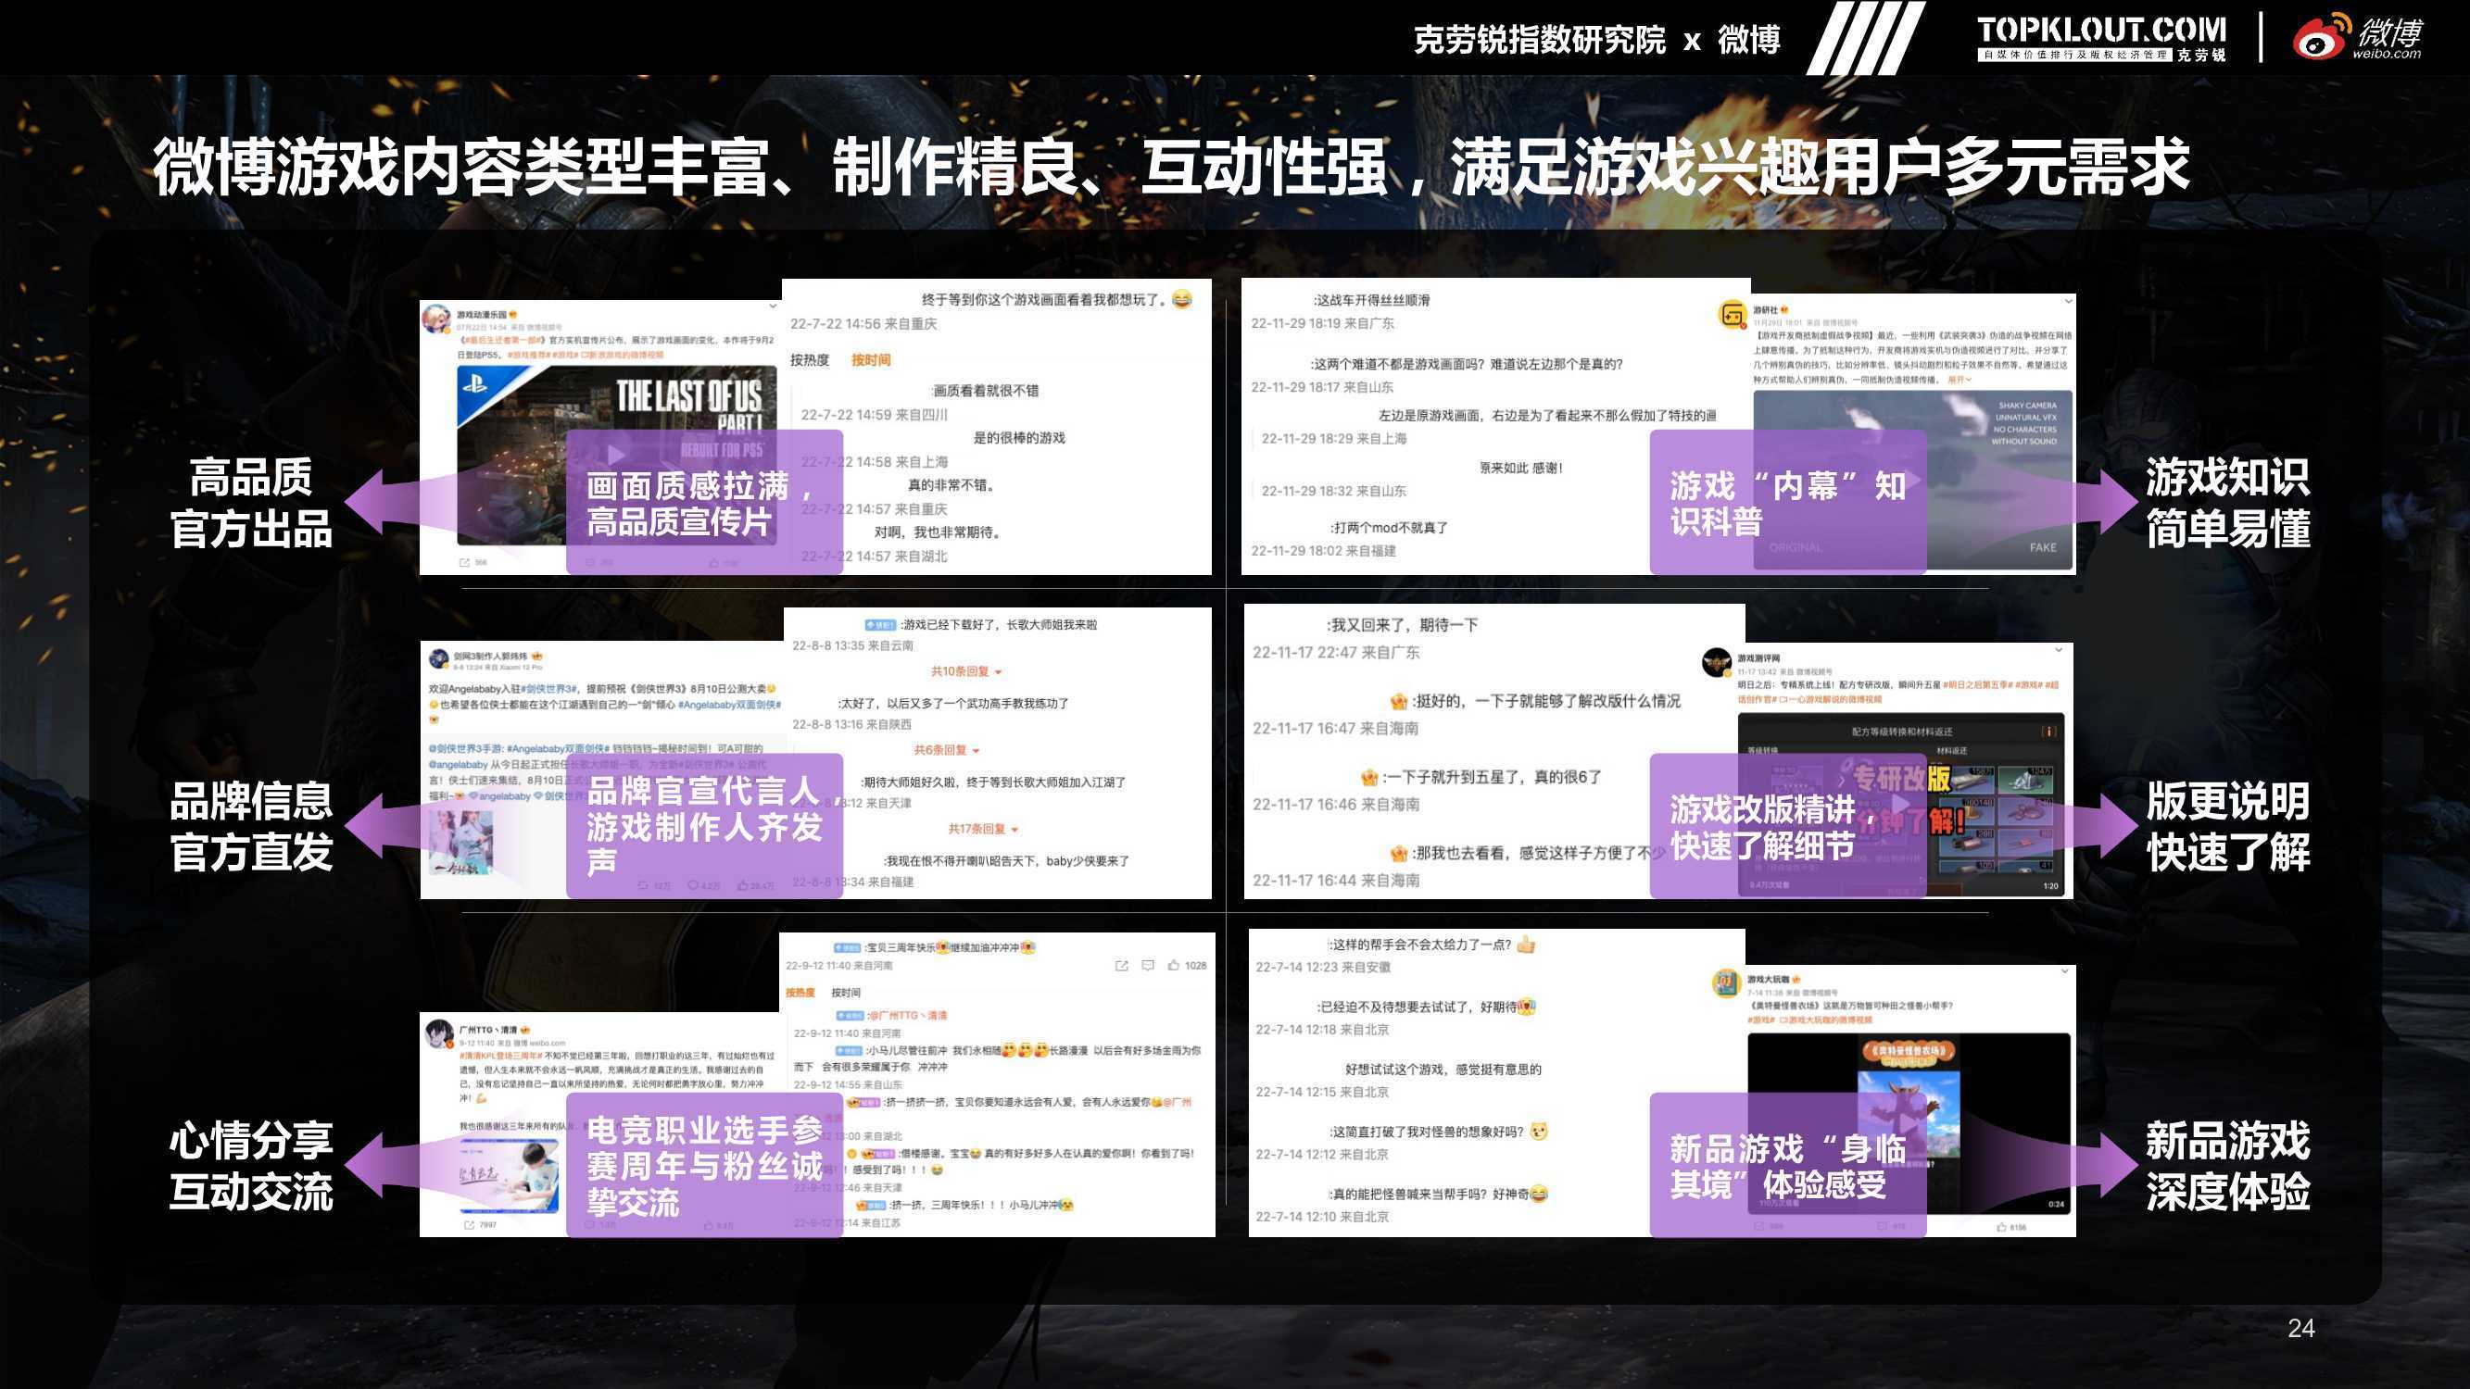2470x1389 pixels.
Task: Click the 电竞职业选手参赛周年 label
Action: (705, 1166)
